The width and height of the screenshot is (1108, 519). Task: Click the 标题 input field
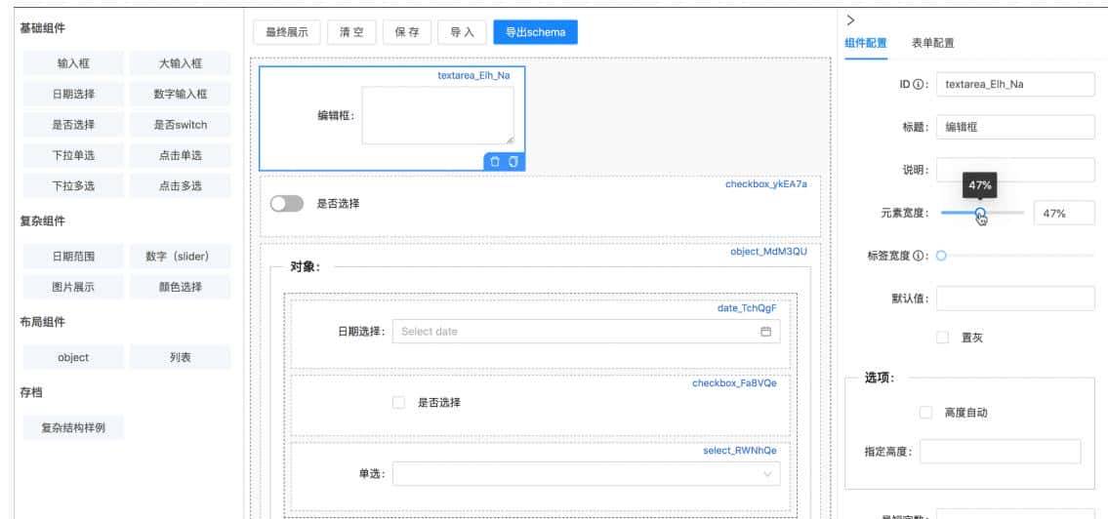pos(1015,127)
